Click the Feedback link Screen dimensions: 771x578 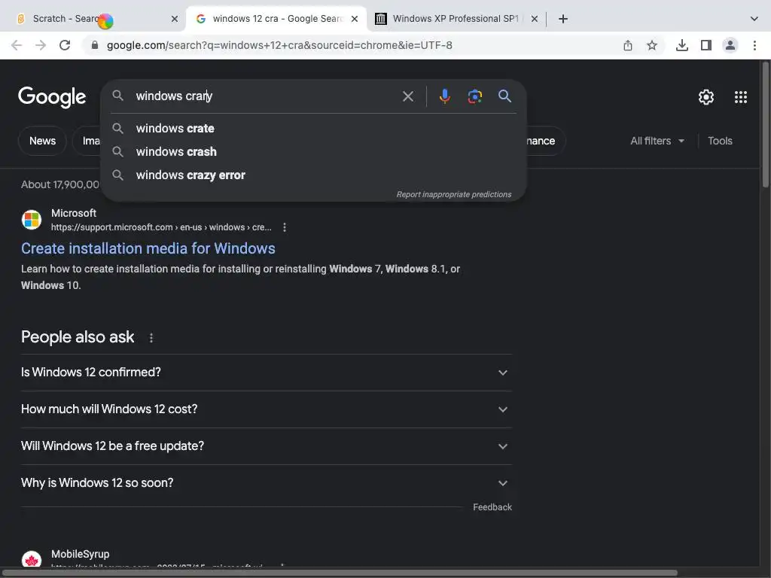492,507
